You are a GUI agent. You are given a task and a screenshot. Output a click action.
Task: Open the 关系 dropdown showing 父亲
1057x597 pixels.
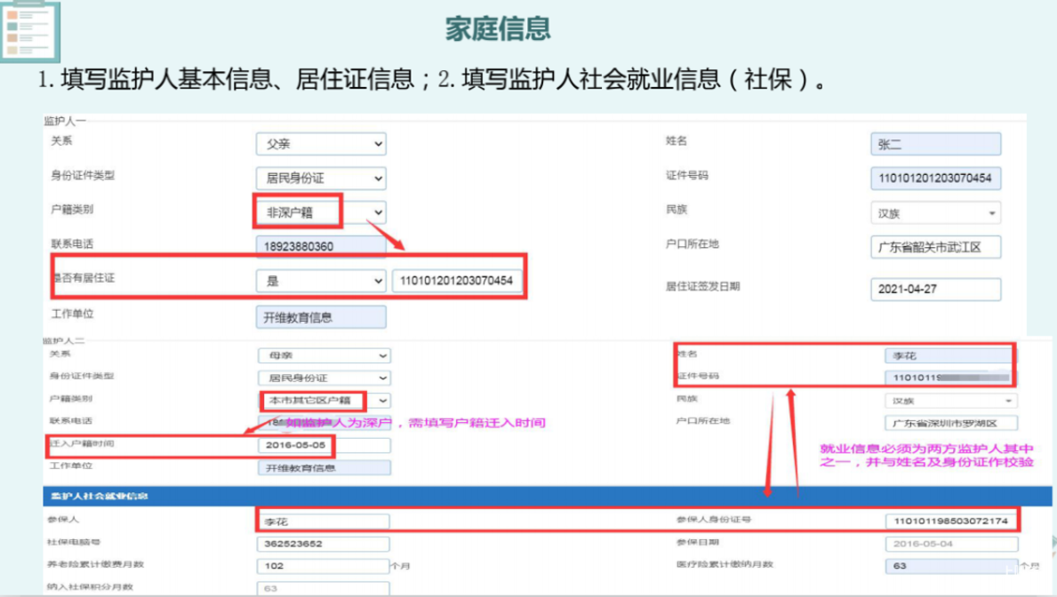(321, 144)
